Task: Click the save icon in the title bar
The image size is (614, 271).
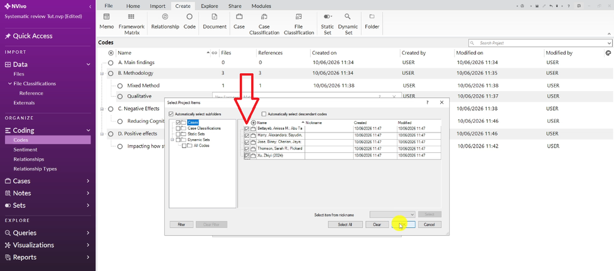Action: click(537, 6)
